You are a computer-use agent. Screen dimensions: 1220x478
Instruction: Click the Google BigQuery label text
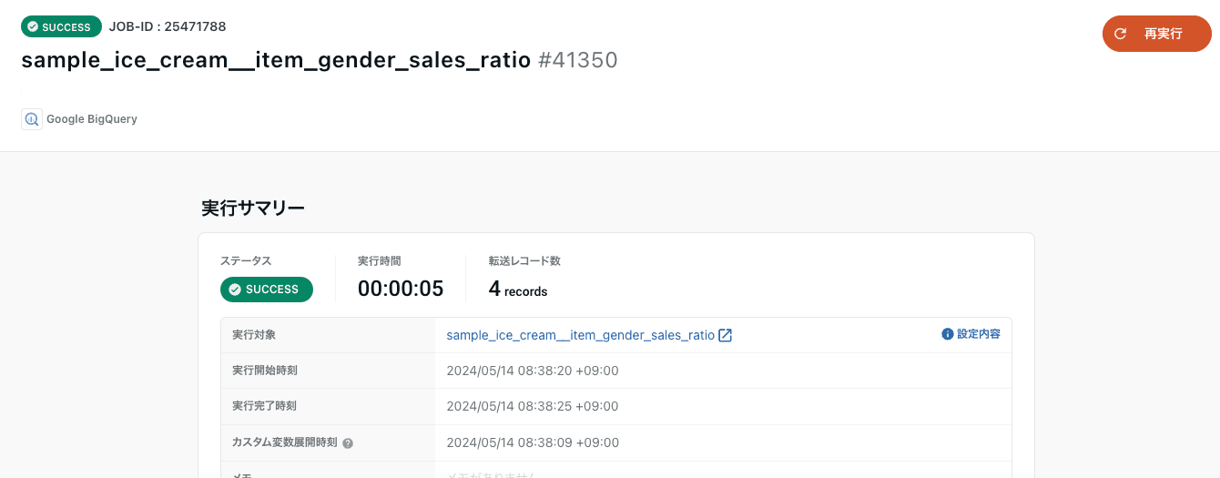92,119
